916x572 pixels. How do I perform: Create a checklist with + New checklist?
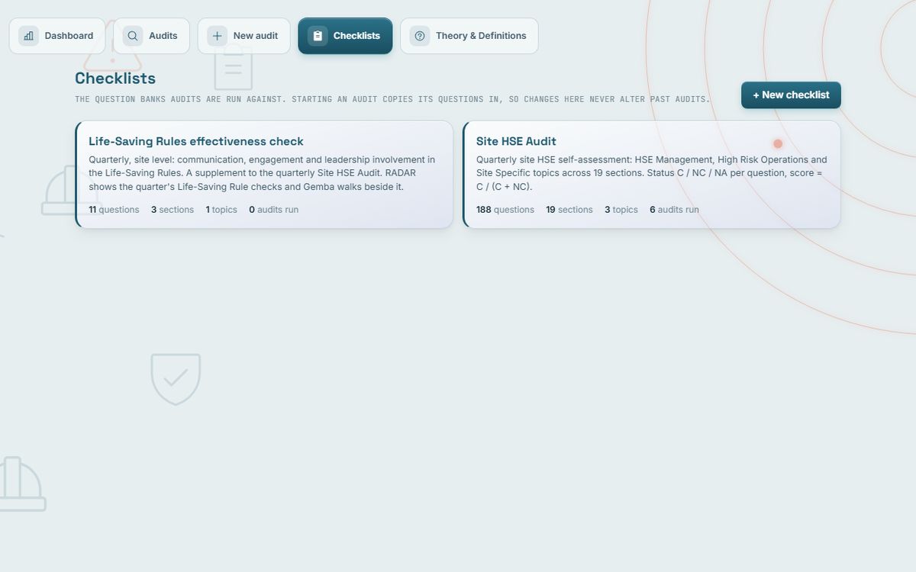(791, 95)
